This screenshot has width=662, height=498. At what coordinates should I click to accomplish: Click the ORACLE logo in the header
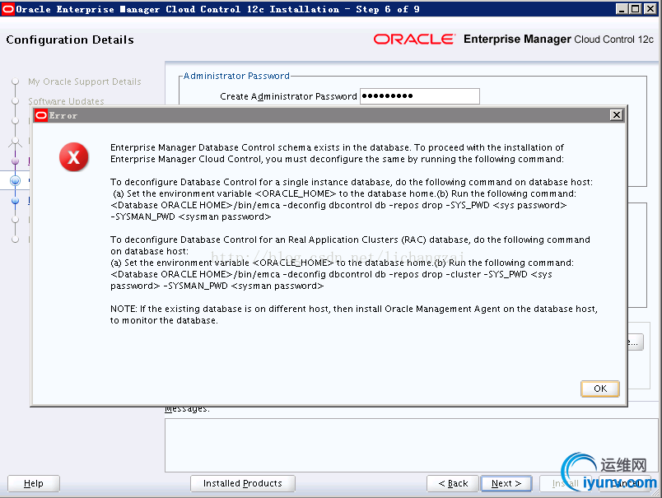pos(415,40)
